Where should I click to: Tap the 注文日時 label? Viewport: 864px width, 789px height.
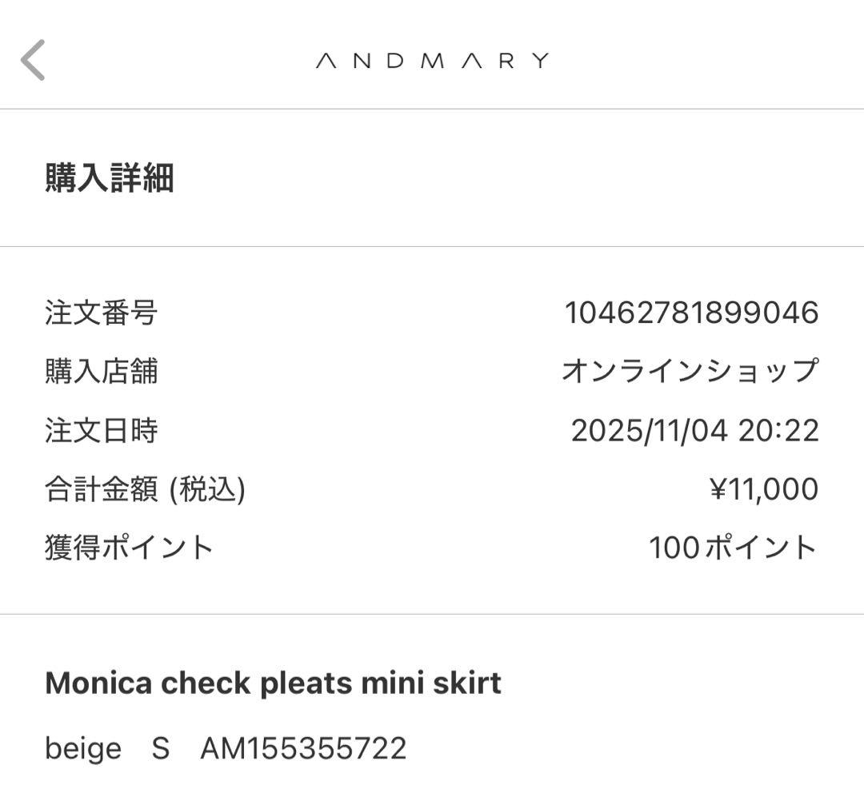[x=101, y=431]
